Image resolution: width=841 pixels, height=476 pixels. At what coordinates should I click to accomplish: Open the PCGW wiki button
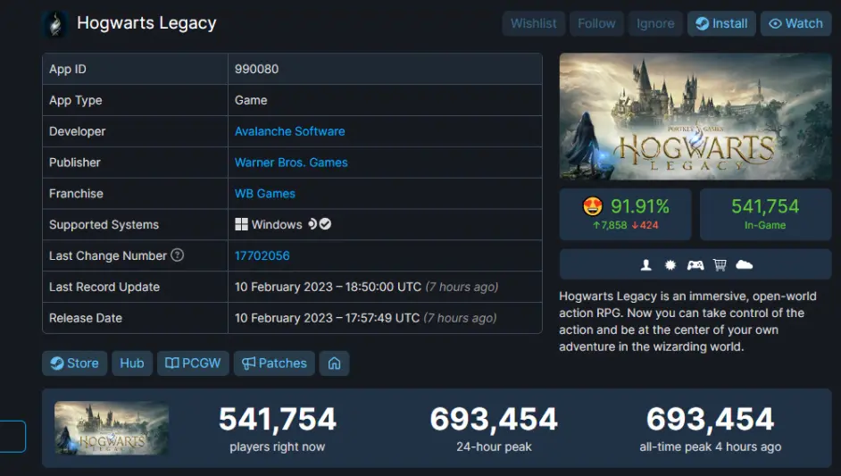(x=193, y=363)
